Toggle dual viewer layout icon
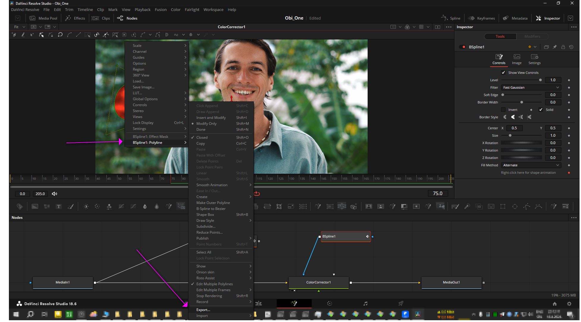Screen dimensions: 581x322 pos(437,27)
